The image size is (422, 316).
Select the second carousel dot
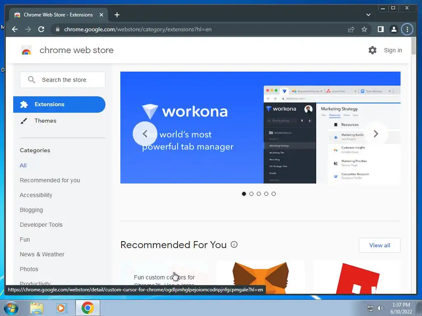pyautogui.click(x=251, y=194)
